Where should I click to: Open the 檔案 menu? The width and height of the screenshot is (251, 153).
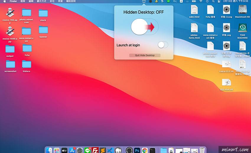[23, 1]
